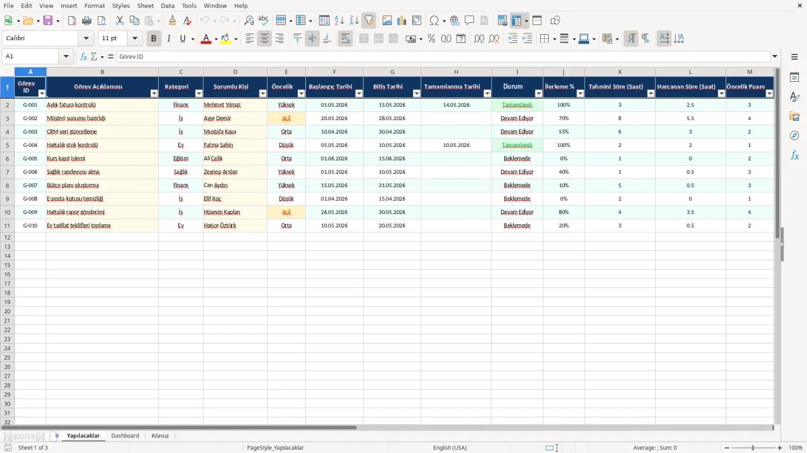Open the Sidebar Functions panel
Viewport: 807px width, 453px height.
[794, 155]
